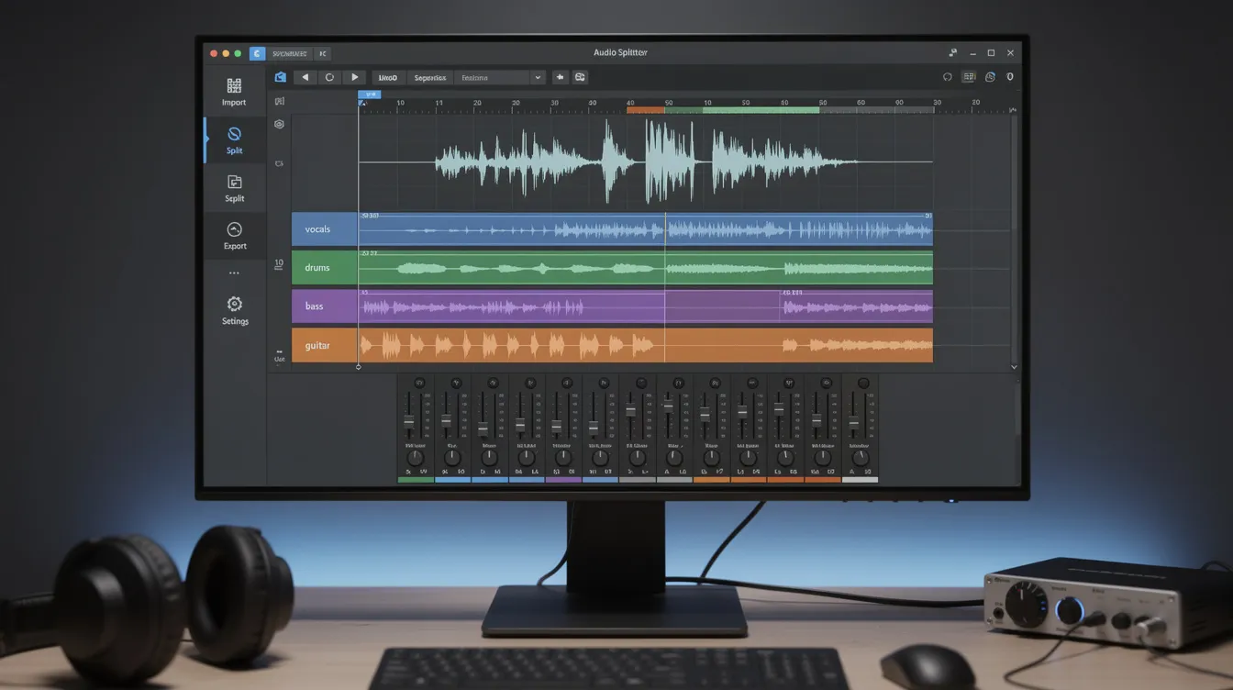Click the back skip playback button
Screen dimensions: 1233x690
[305, 77]
